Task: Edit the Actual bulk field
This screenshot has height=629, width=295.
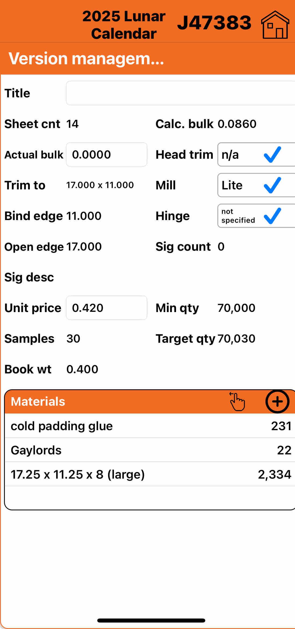Action: pos(106,155)
